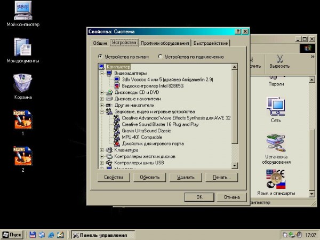Confirm with the OK button
Image resolution: width=320 pixels, height=240 pixels.
point(199,197)
